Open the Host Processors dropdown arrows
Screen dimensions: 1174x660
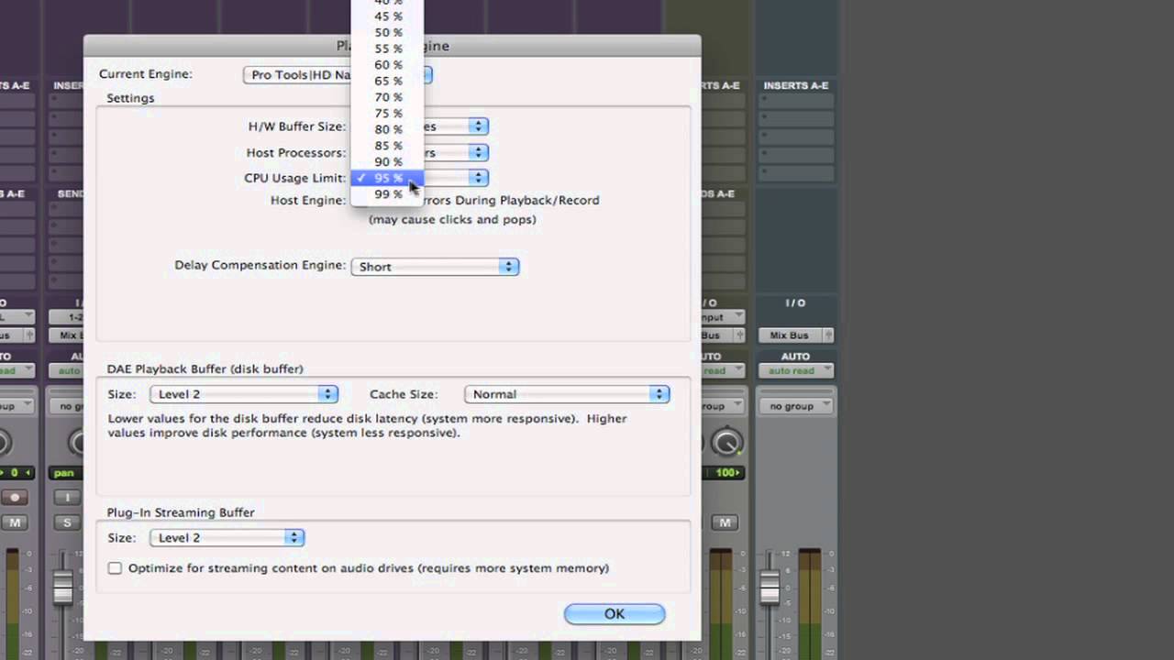pyautogui.click(x=478, y=152)
